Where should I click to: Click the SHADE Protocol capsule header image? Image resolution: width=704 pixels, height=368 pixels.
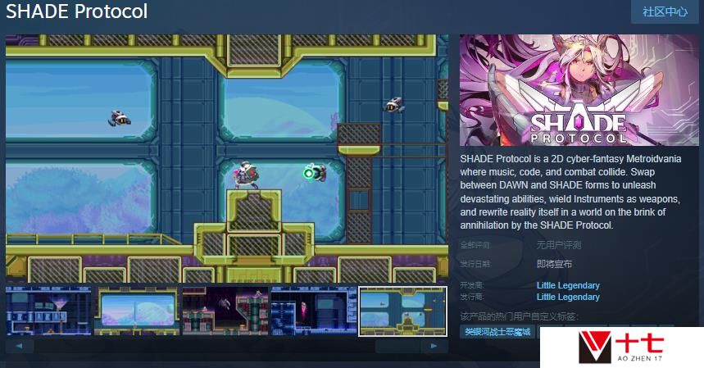(579, 90)
